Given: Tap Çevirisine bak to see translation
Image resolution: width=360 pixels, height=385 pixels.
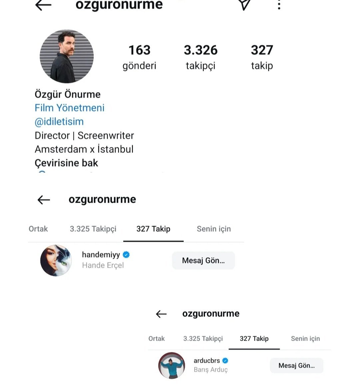Looking at the screenshot, I should click(x=66, y=163).
